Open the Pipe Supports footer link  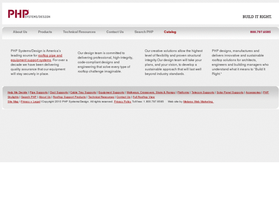(x=39, y=92)
